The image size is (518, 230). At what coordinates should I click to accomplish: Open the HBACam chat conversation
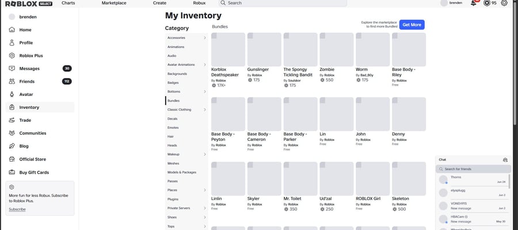[473, 219]
